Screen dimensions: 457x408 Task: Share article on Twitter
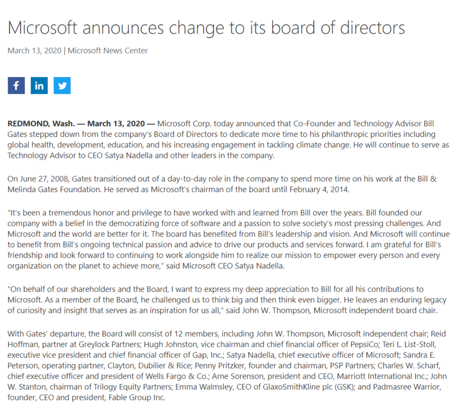(62, 85)
